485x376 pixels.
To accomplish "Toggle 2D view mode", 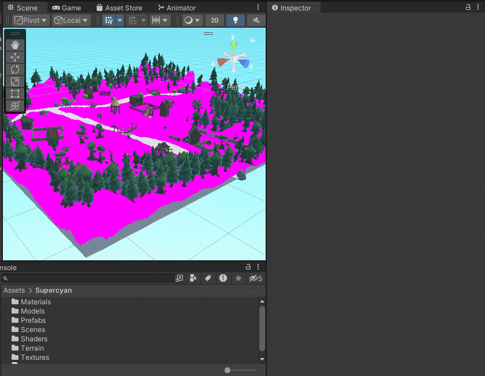I will pos(214,20).
